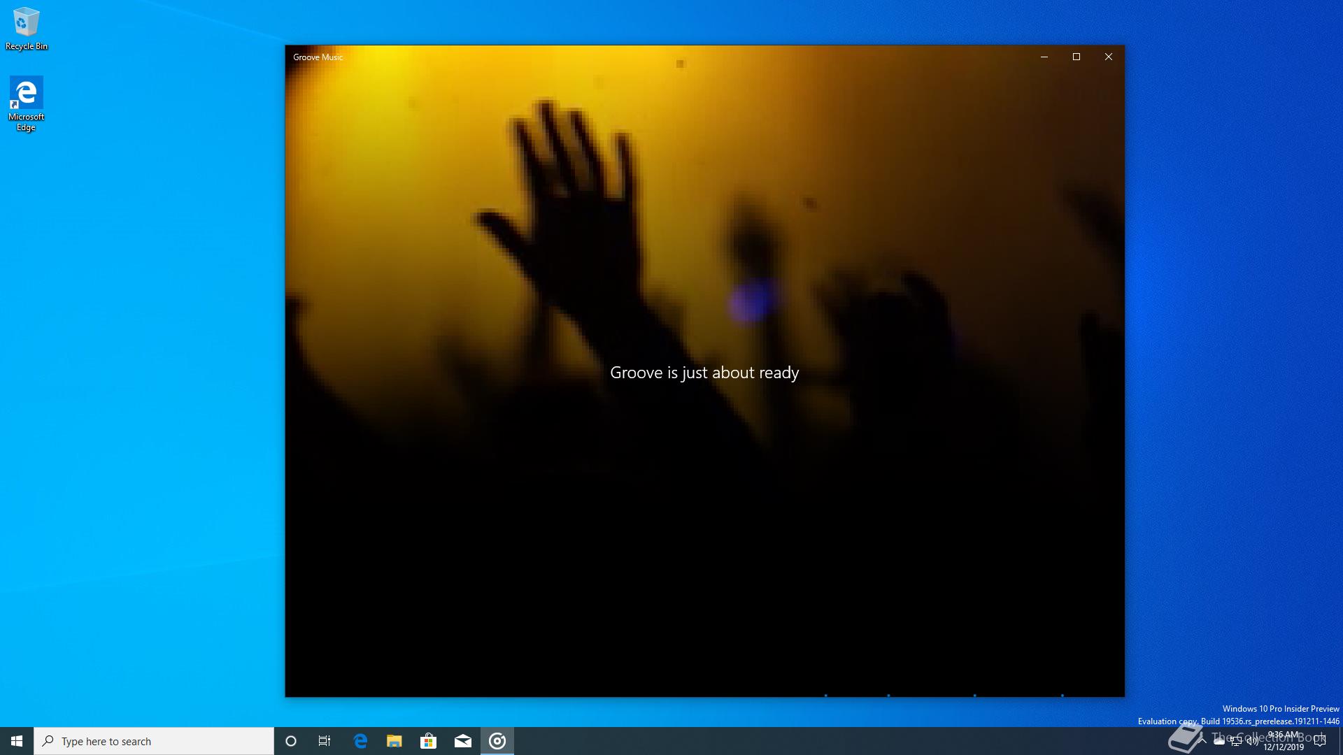Minimize the Groove Music window

point(1044,57)
